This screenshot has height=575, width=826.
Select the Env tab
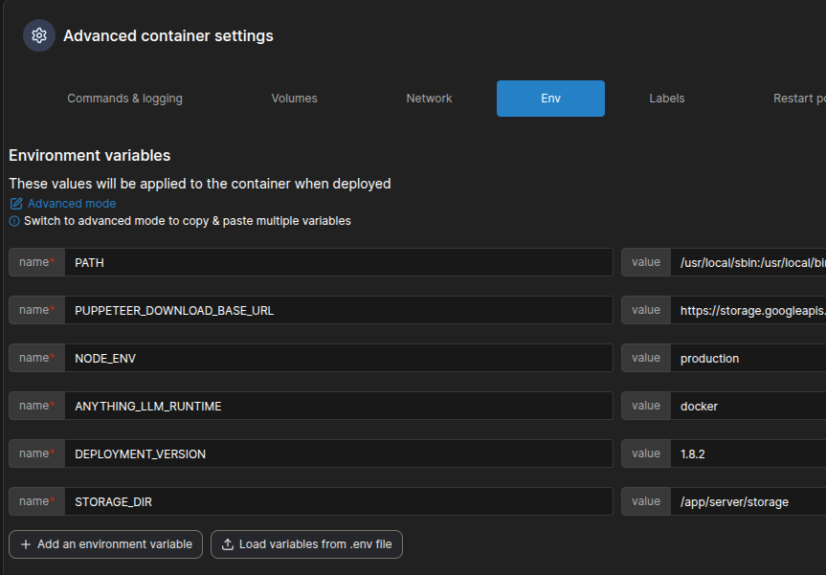[x=550, y=99]
